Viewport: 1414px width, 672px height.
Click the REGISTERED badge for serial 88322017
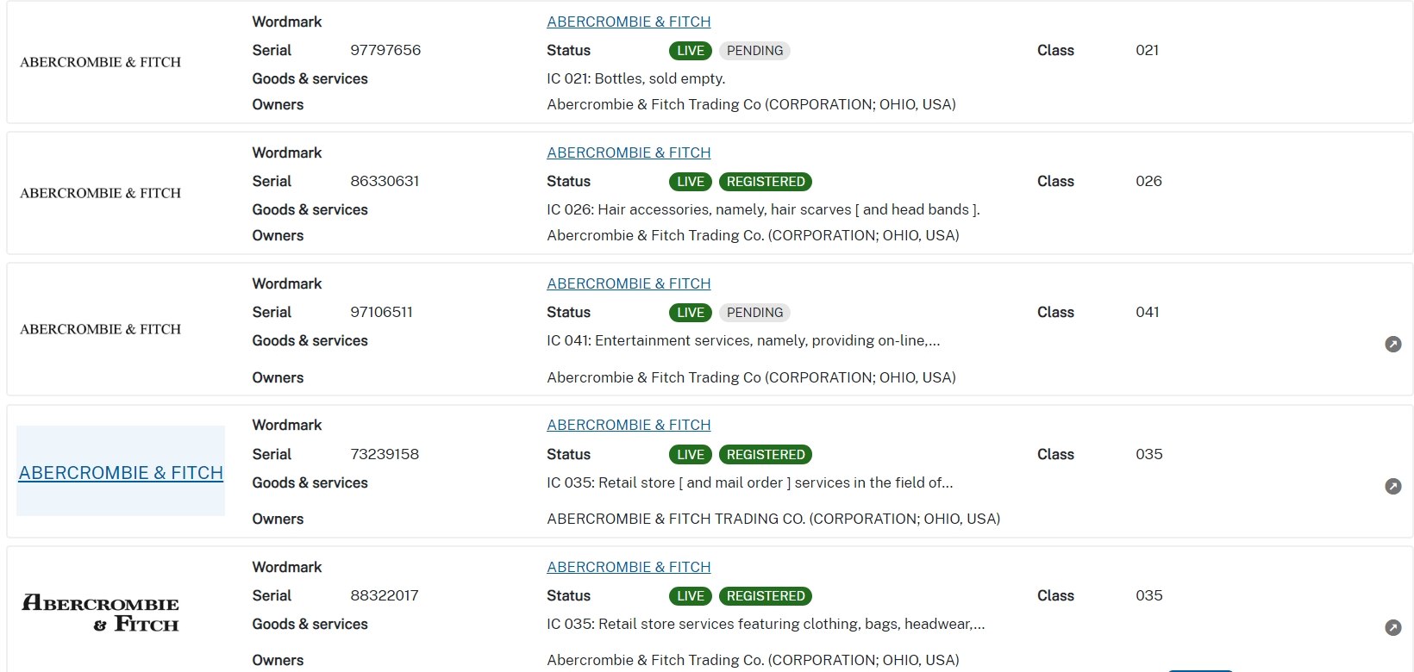pos(765,596)
